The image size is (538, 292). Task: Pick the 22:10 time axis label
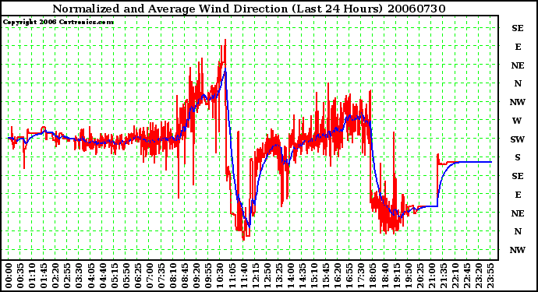tap(455, 276)
